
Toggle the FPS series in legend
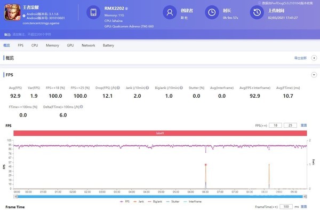[x=125, y=201]
